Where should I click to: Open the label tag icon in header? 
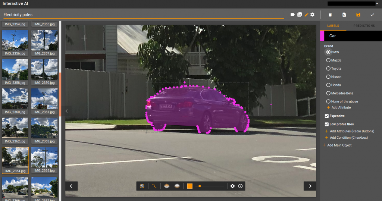click(292, 15)
